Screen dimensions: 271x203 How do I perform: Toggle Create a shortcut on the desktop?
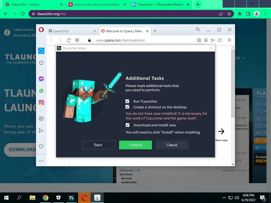tap(127, 107)
